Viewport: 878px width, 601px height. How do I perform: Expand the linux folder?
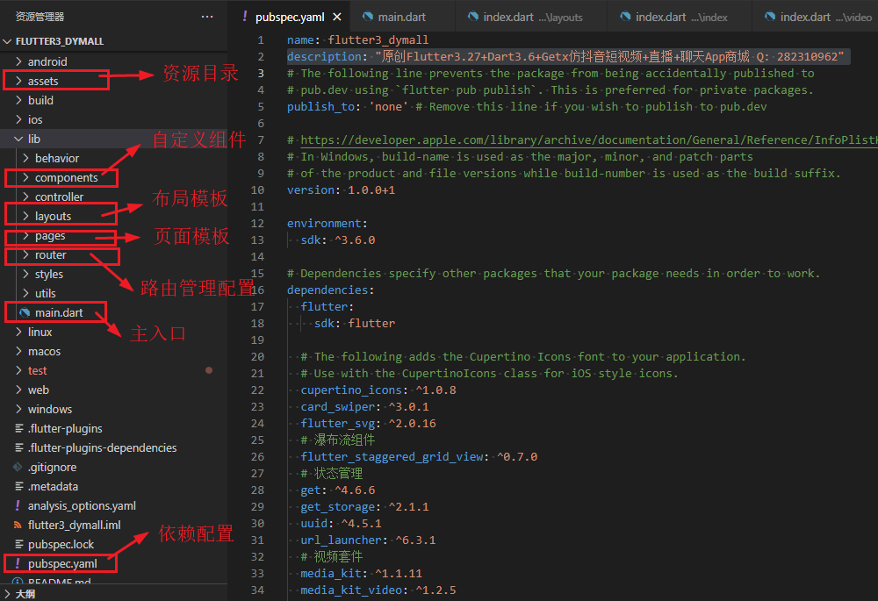tap(18, 332)
